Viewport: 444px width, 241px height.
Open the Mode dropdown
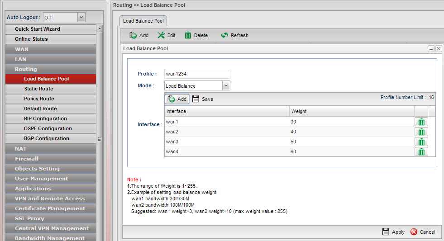pyautogui.click(x=226, y=86)
